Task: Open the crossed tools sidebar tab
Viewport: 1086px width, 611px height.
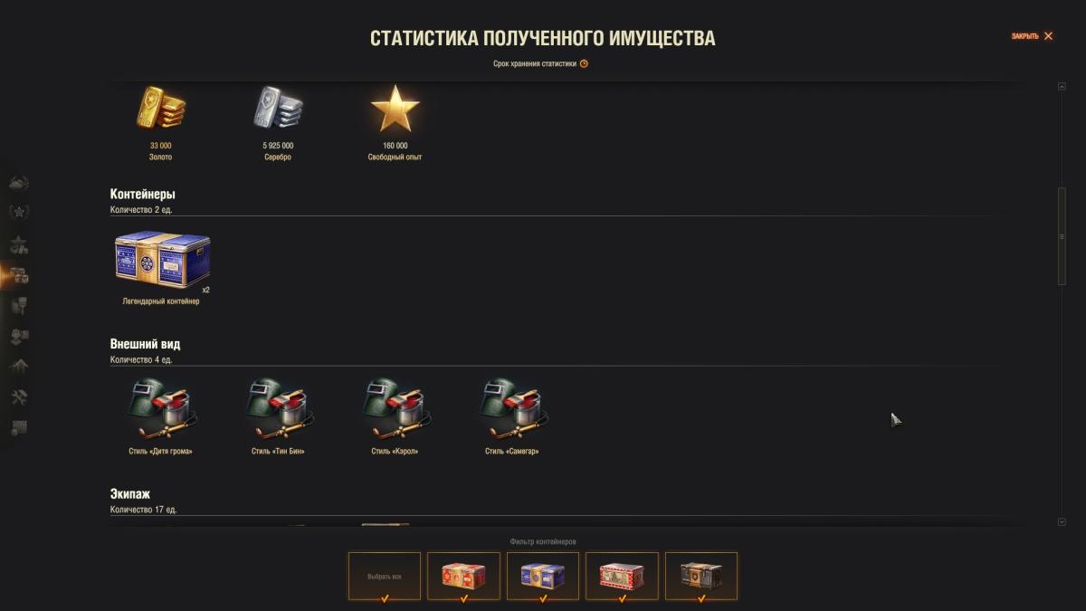Action: click(19, 396)
